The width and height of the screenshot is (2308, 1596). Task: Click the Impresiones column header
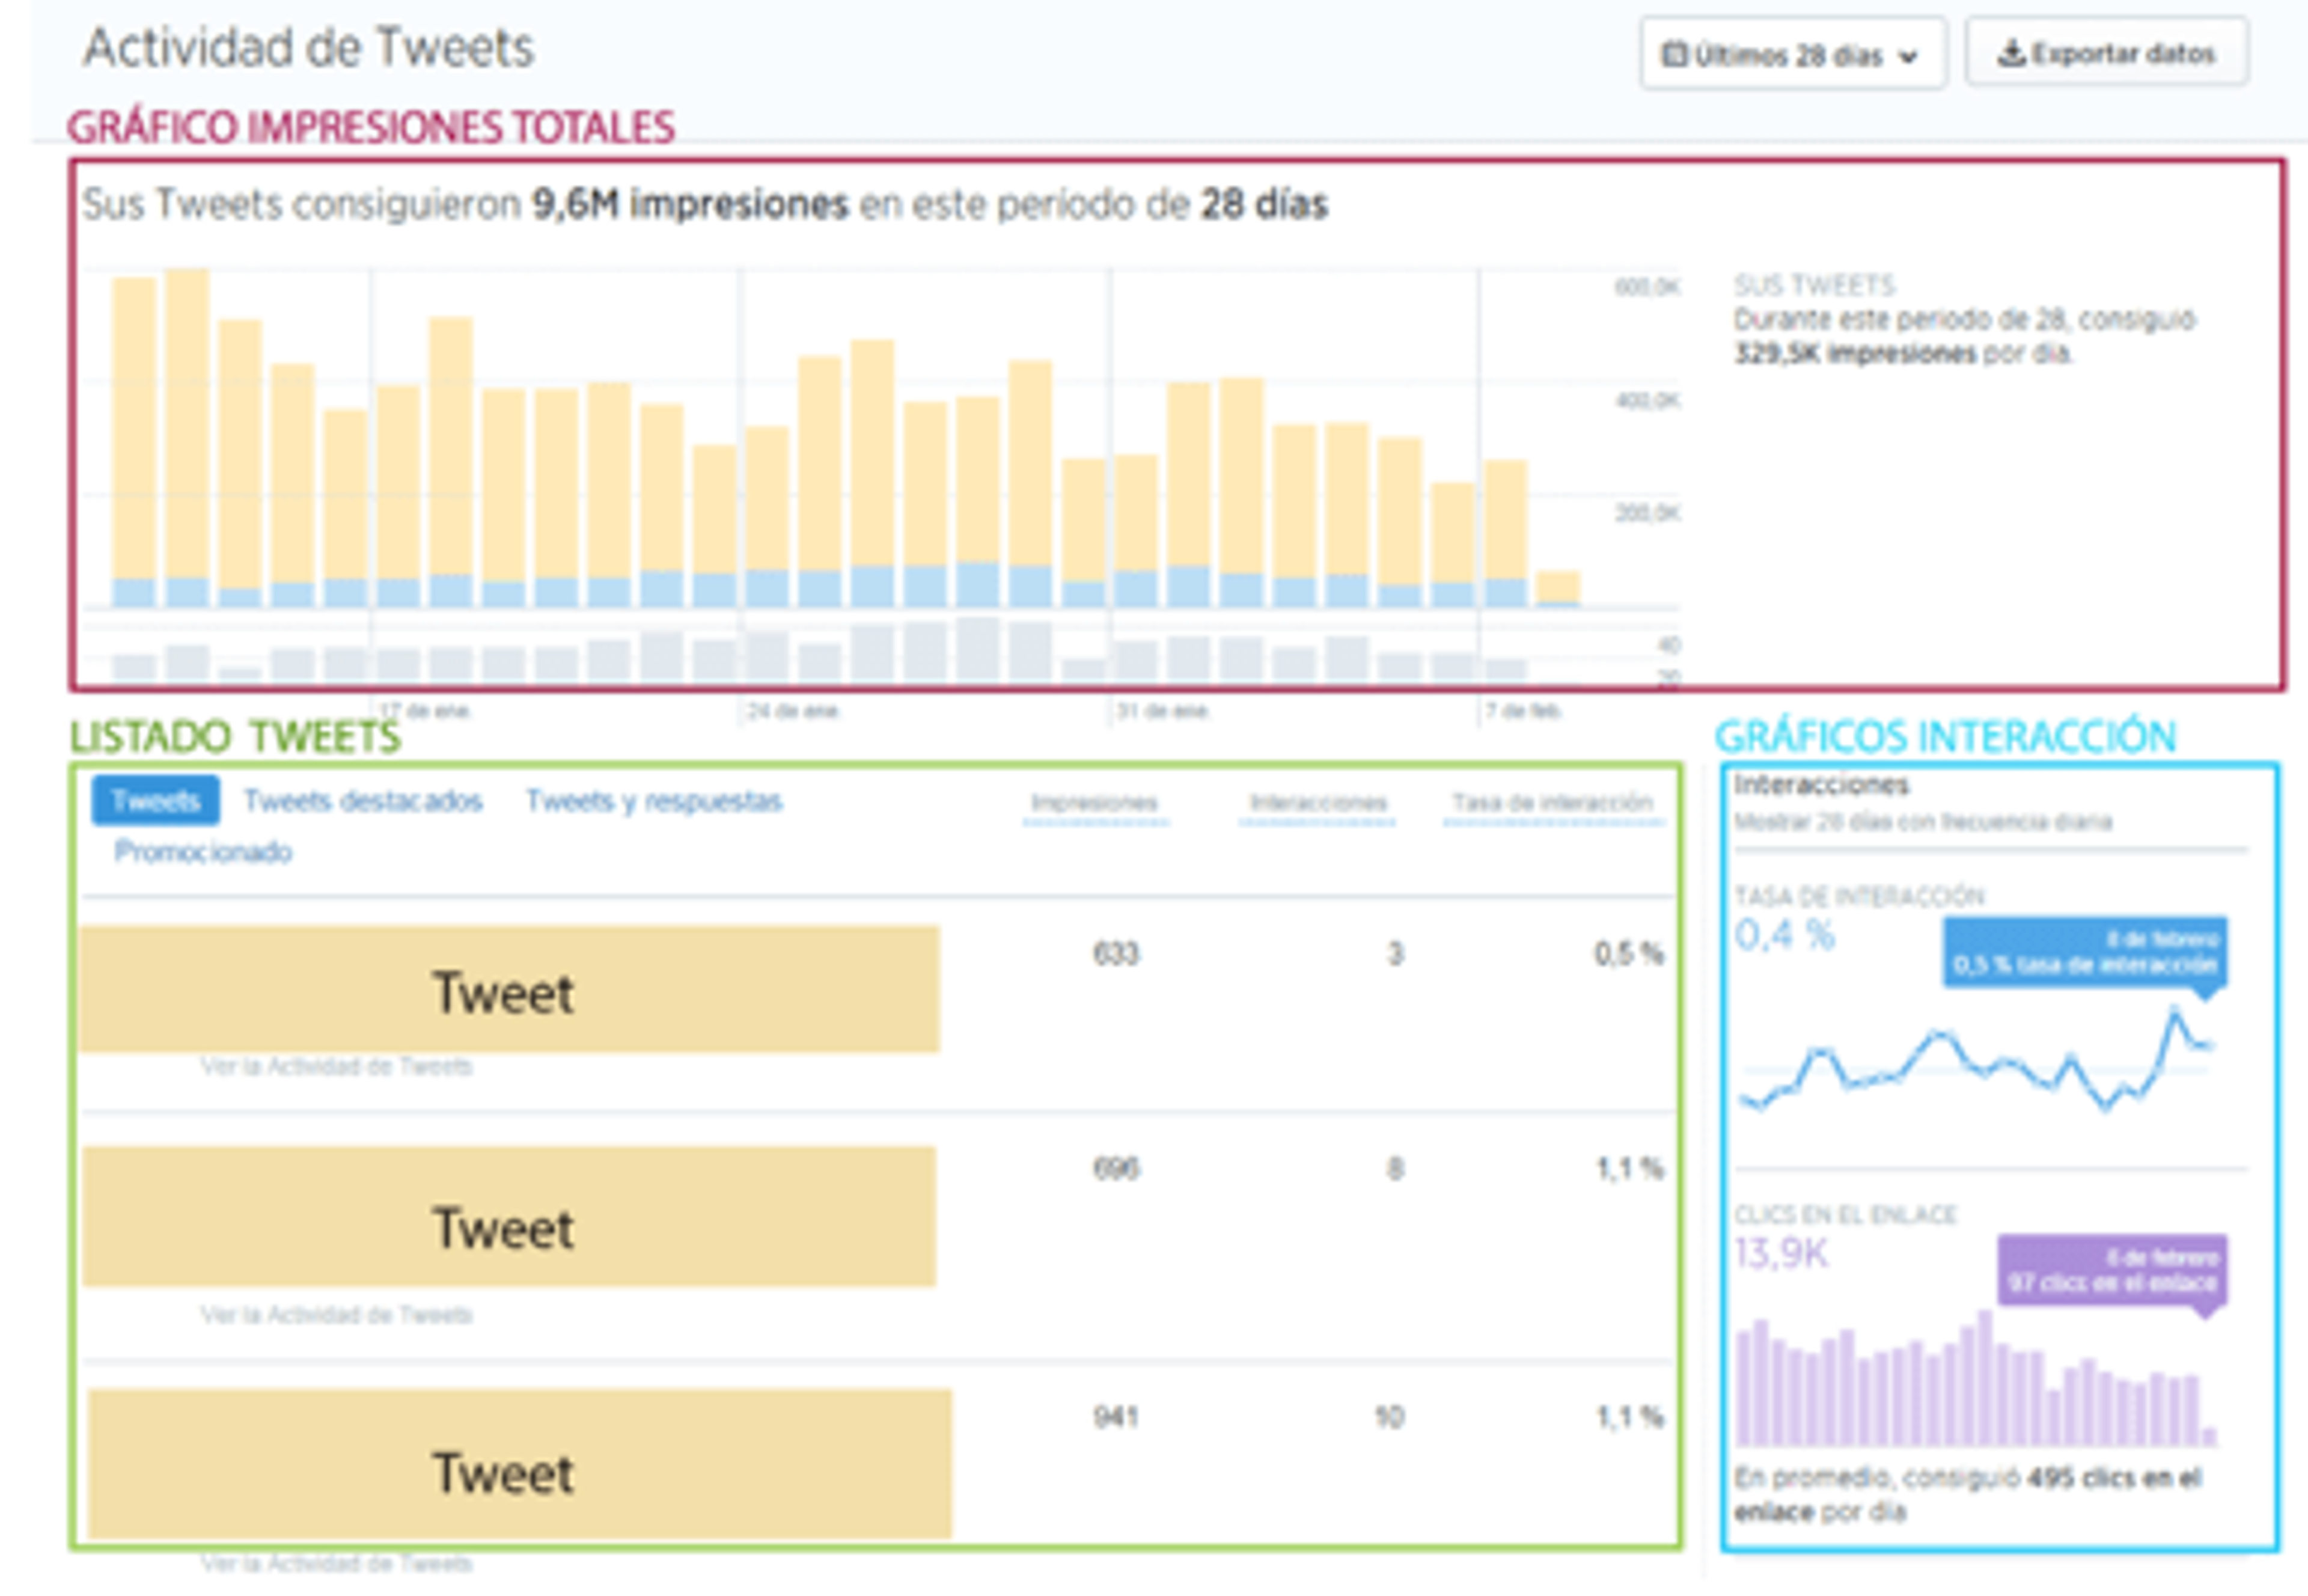pos(1094,803)
